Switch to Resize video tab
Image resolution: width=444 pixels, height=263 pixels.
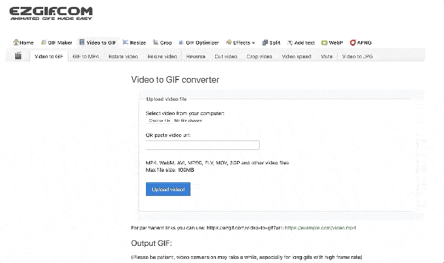162,56
